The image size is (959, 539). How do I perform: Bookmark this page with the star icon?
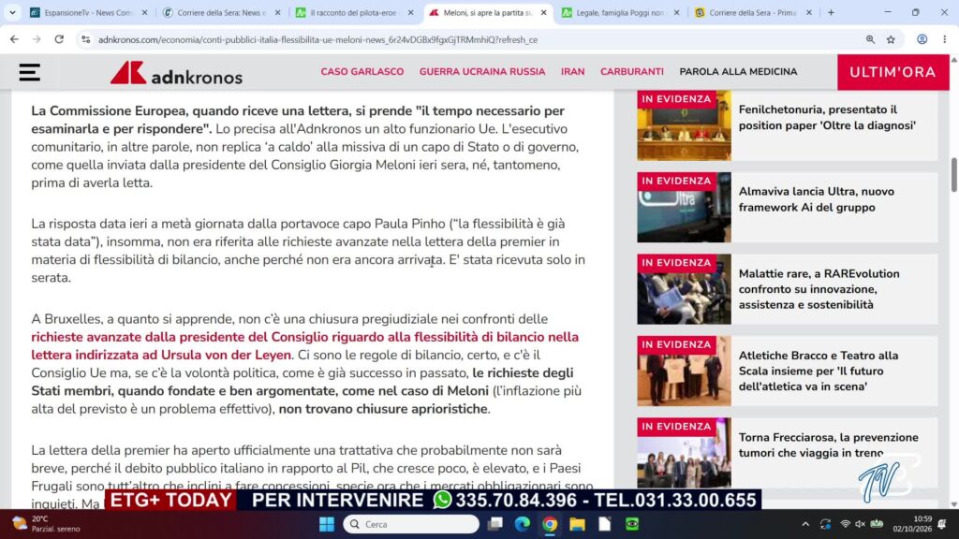point(892,39)
